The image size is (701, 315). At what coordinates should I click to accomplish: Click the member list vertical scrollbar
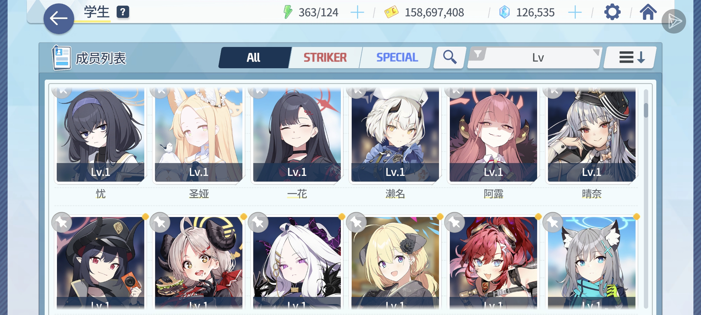[x=646, y=198]
